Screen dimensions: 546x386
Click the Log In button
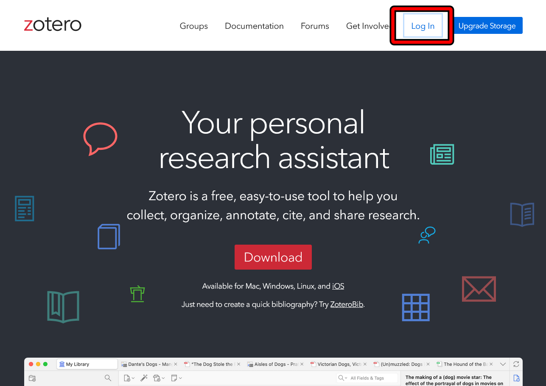tap(423, 26)
